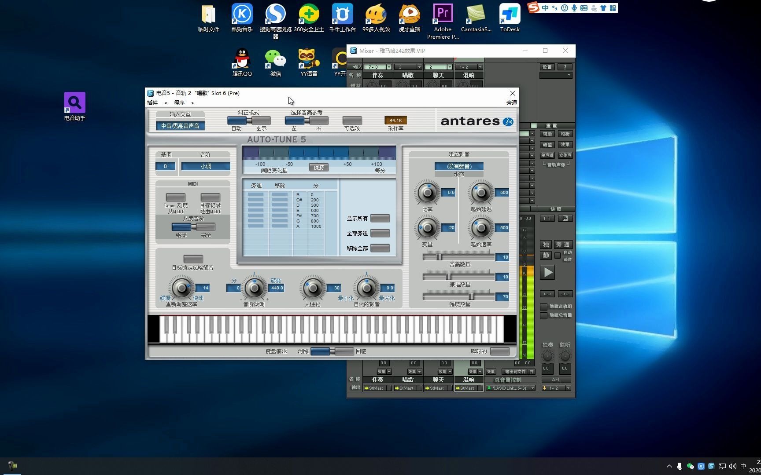This screenshot has width=761, height=475.
Task: Toggle the 瞬时的 button
Action: point(499,351)
